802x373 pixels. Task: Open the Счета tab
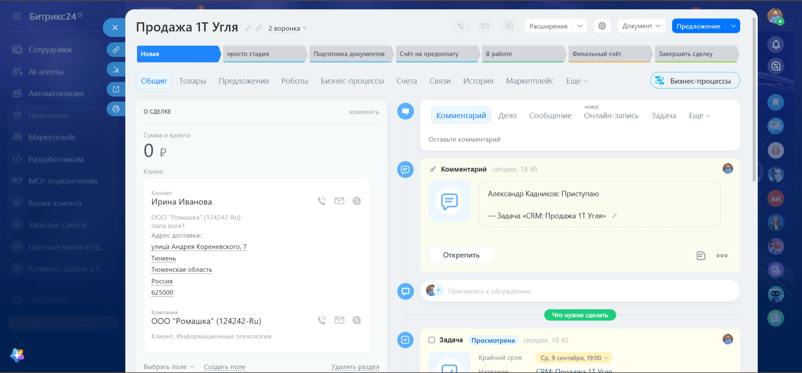click(x=406, y=81)
